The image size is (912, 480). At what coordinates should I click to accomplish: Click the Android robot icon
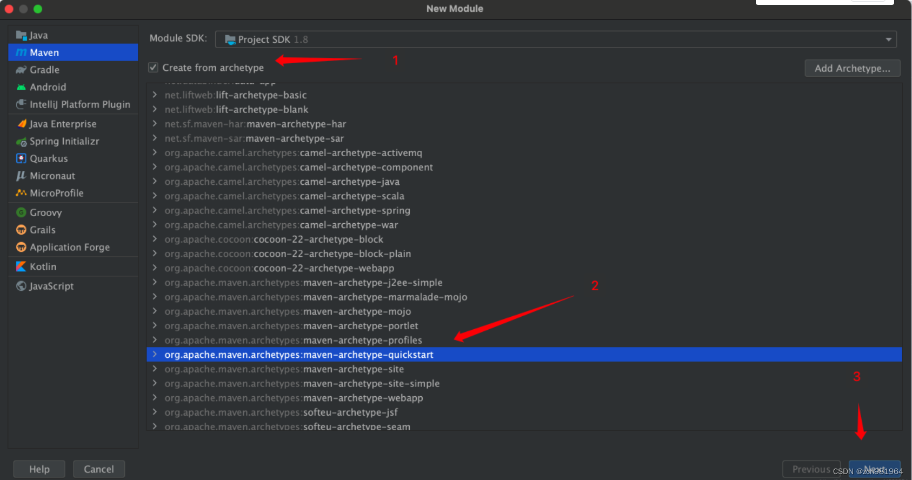[21, 87]
